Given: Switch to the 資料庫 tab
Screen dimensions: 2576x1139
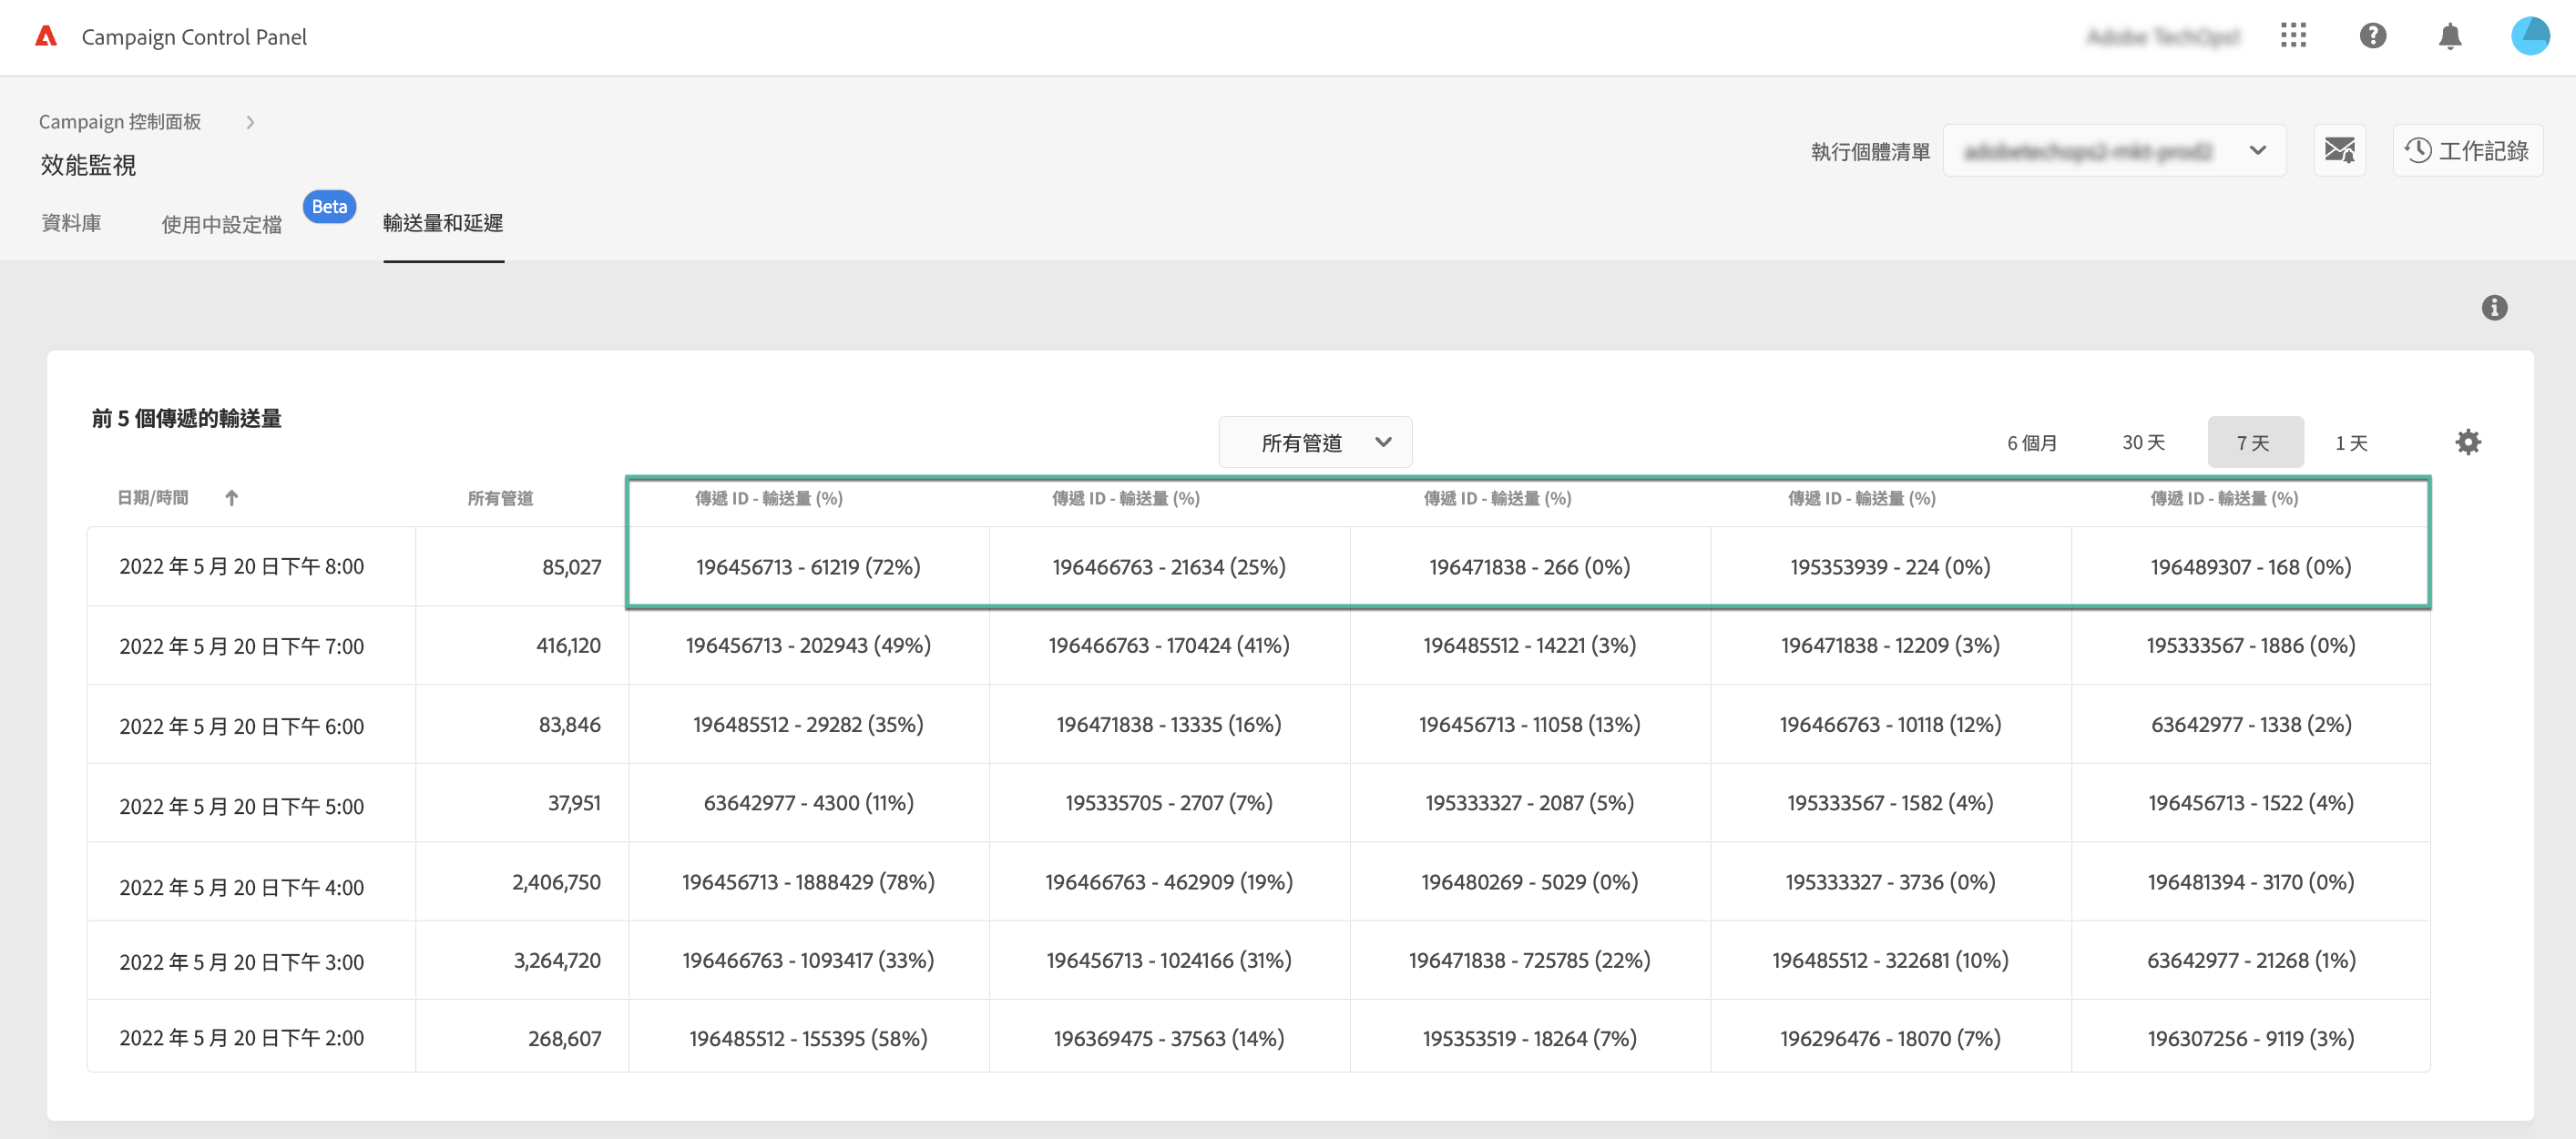Looking at the screenshot, I should (71, 223).
